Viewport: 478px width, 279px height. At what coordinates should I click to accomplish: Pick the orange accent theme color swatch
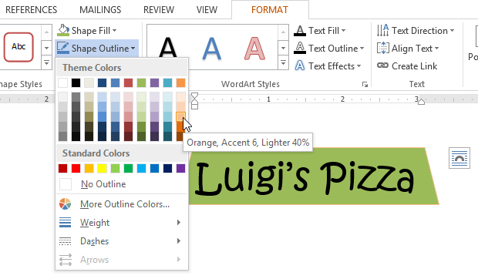pos(180,82)
